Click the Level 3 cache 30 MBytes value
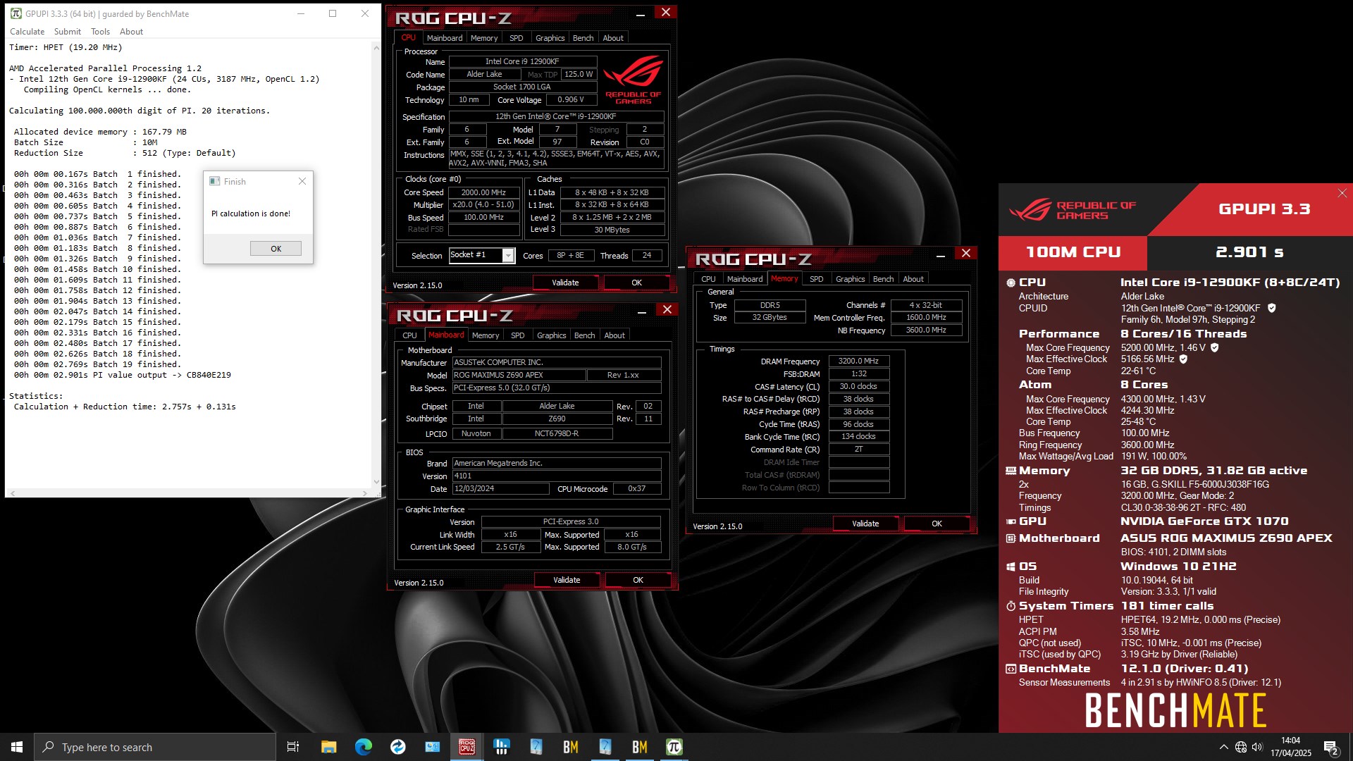Viewport: 1353px width, 761px height. [612, 230]
